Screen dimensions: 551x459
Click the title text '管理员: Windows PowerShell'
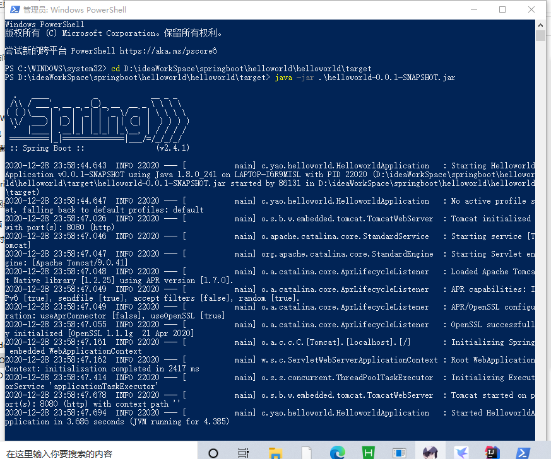(x=74, y=10)
